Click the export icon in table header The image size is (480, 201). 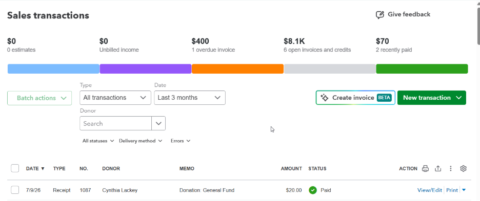pos(438,168)
